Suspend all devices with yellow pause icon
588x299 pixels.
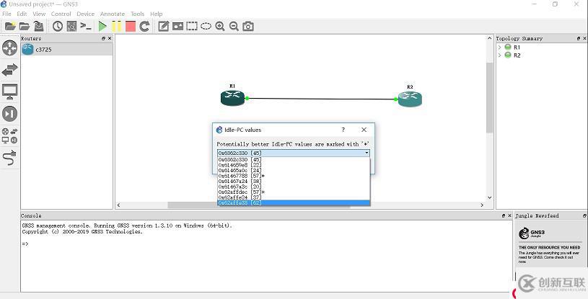(117, 26)
